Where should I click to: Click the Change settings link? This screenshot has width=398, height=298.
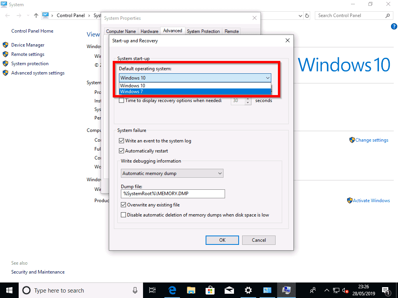tap(372, 140)
